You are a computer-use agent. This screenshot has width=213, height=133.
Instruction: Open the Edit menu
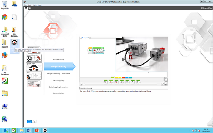[29, 5]
